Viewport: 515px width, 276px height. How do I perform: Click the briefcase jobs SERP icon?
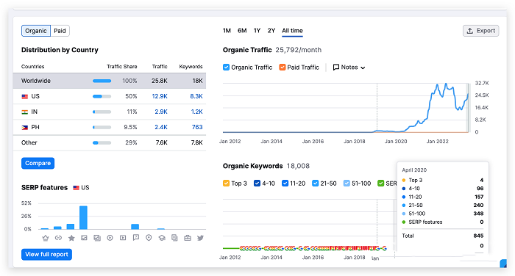tap(188, 238)
